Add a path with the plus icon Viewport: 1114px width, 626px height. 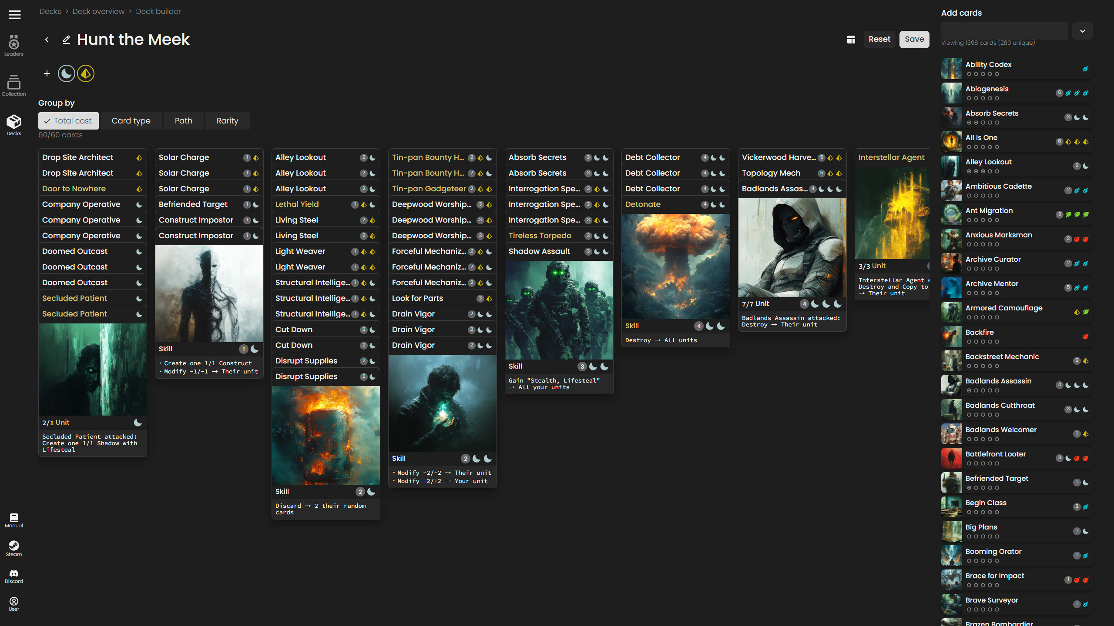pyautogui.click(x=47, y=73)
